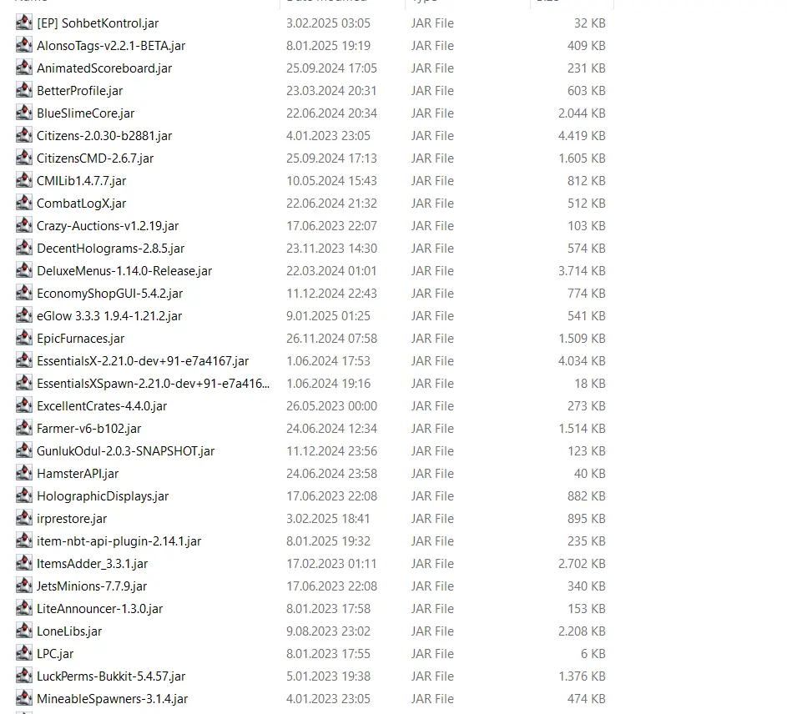Click item-nbt-api-plugin-2.14.1.jar file name
This screenshot has height=714, width=787.
[x=119, y=541]
